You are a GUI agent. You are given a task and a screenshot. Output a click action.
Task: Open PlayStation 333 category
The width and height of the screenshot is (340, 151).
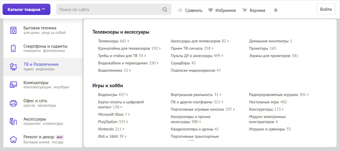tap(113, 122)
